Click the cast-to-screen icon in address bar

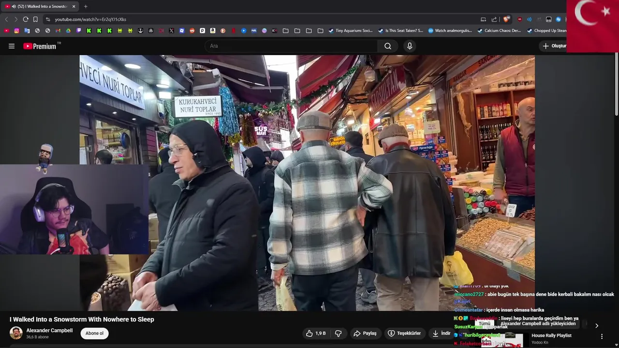[x=483, y=19]
